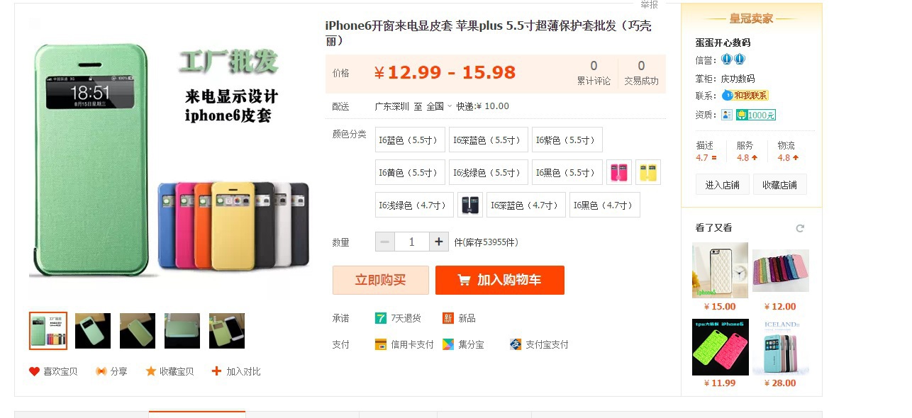
Task: Click the plus icon for 加入对比
Action: [x=216, y=371]
